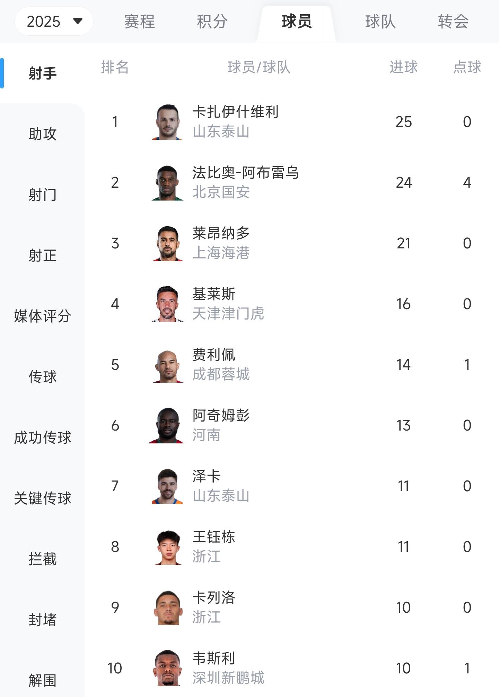The image size is (499, 697).
Task: Open 拦截 stat list
Action: [x=42, y=559]
